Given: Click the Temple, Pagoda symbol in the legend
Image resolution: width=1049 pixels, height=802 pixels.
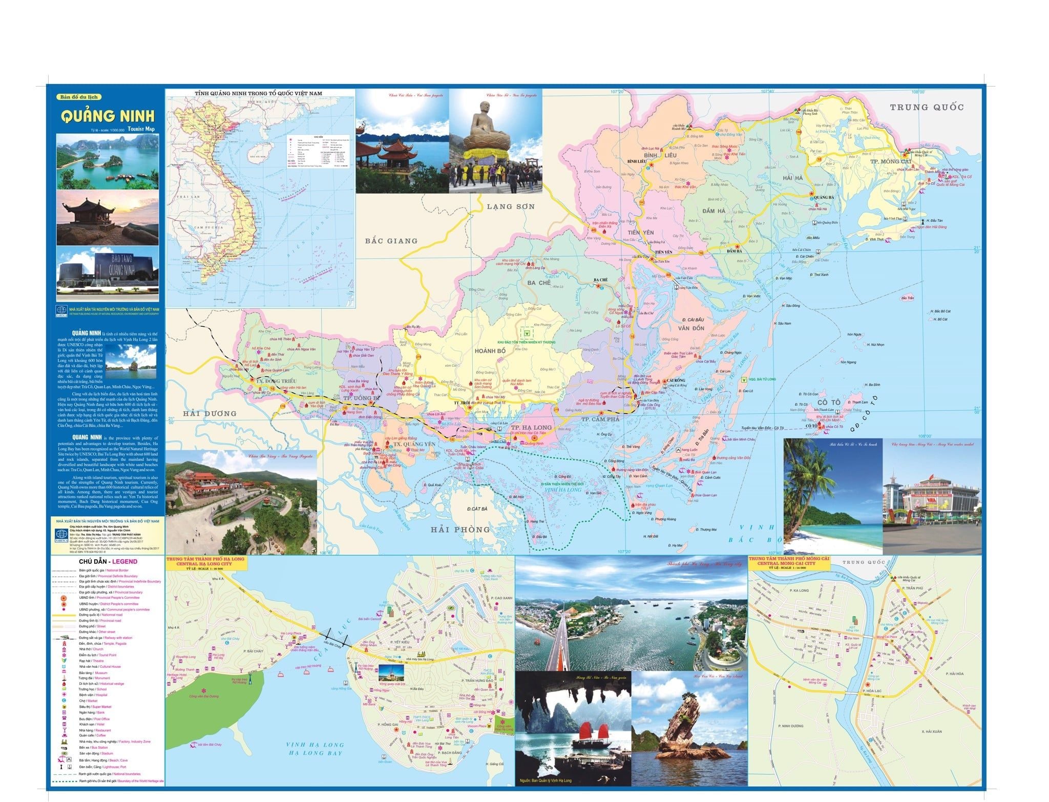Looking at the screenshot, I should (x=64, y=643).
